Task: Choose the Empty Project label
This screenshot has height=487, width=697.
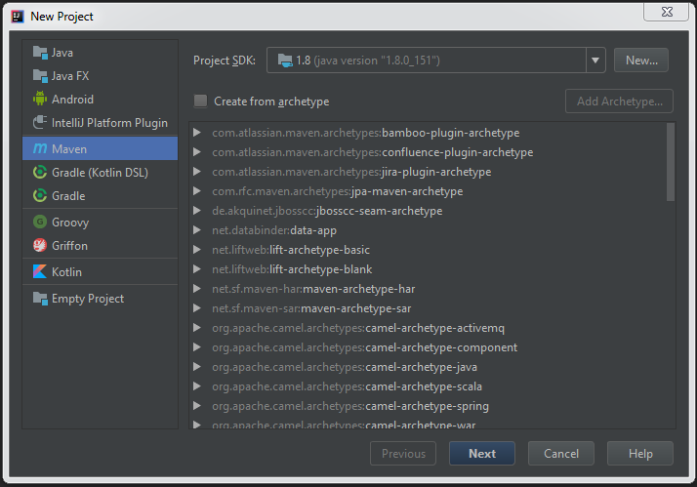Action: 88,299
